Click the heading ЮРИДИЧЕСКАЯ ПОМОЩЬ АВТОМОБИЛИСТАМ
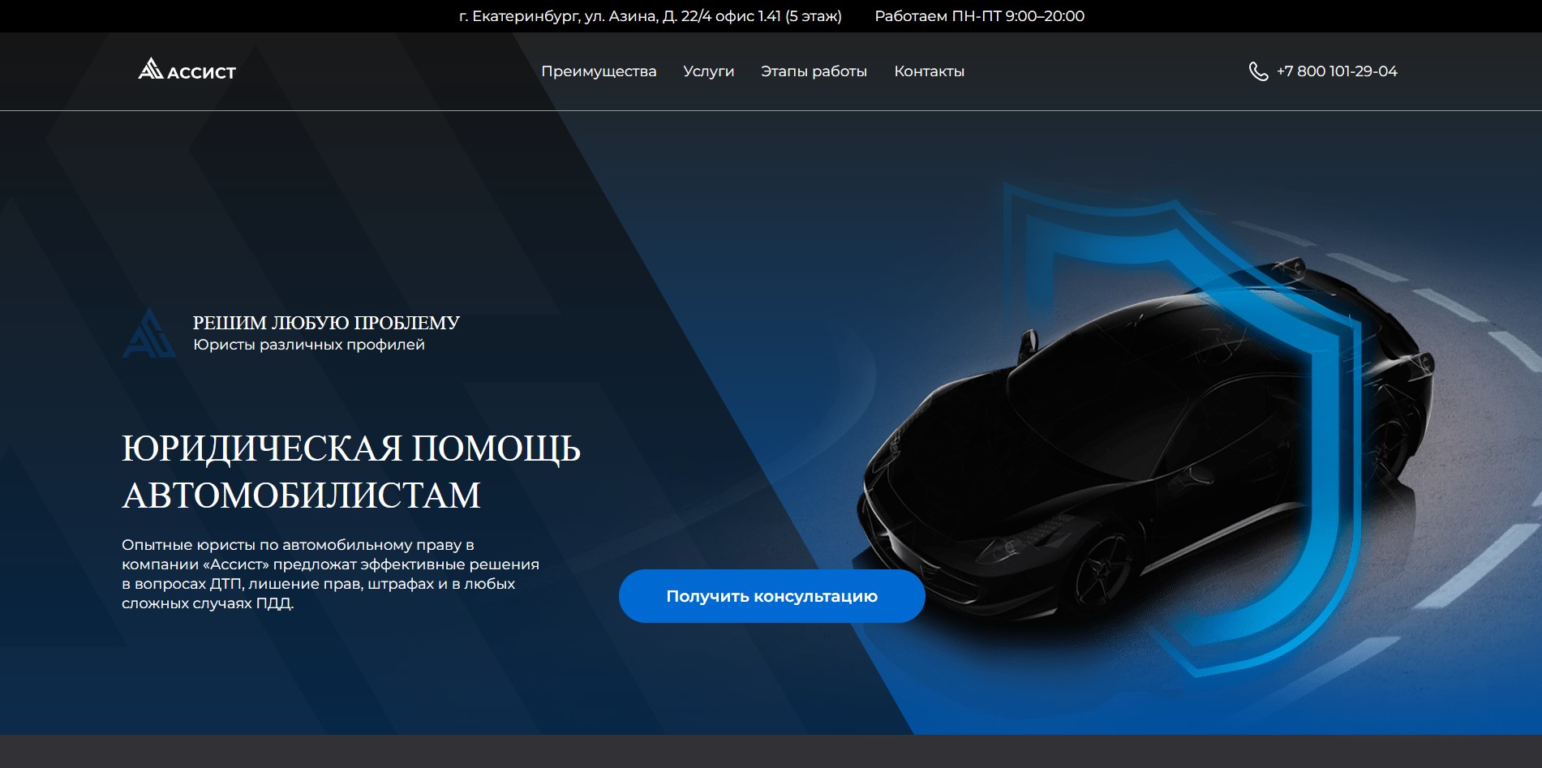 pyautogui.click(x=351, y=471)
